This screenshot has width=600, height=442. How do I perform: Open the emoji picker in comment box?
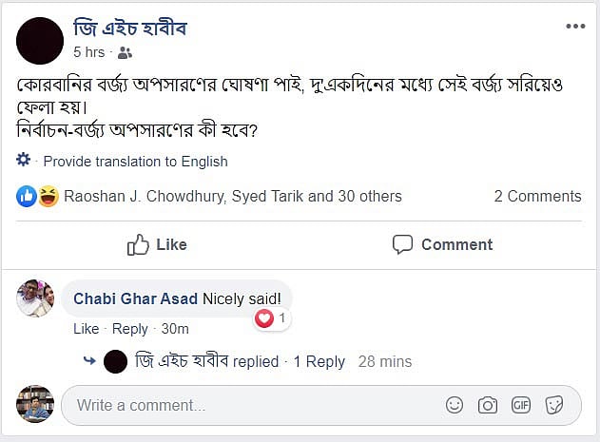click(x=455, y=406)
